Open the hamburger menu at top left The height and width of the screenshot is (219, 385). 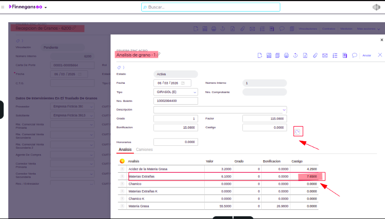pos(3,7)
